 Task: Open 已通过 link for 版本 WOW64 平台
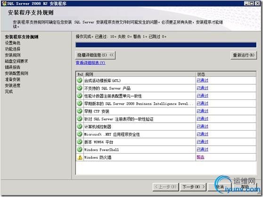203,142
